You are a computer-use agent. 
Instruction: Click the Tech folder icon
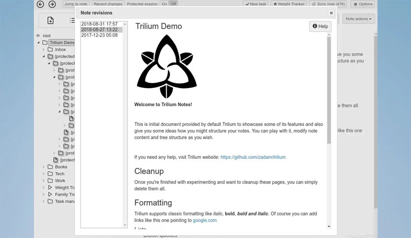(x=50, y=174)
